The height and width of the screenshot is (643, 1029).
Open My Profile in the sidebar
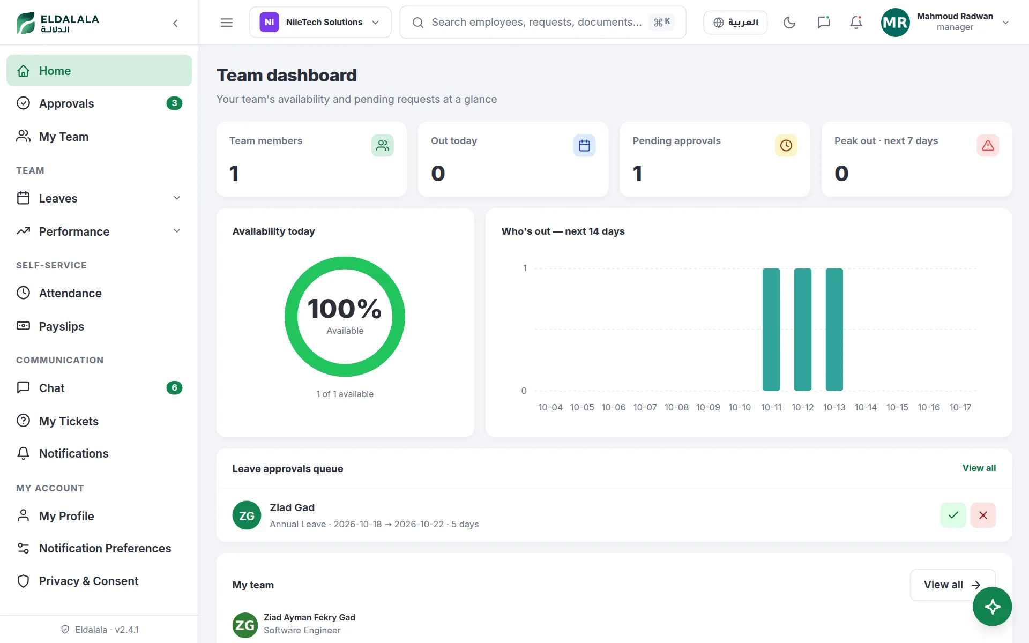pos(99,516)
